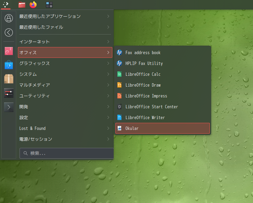Launch LibreOffice Draw

163,85
